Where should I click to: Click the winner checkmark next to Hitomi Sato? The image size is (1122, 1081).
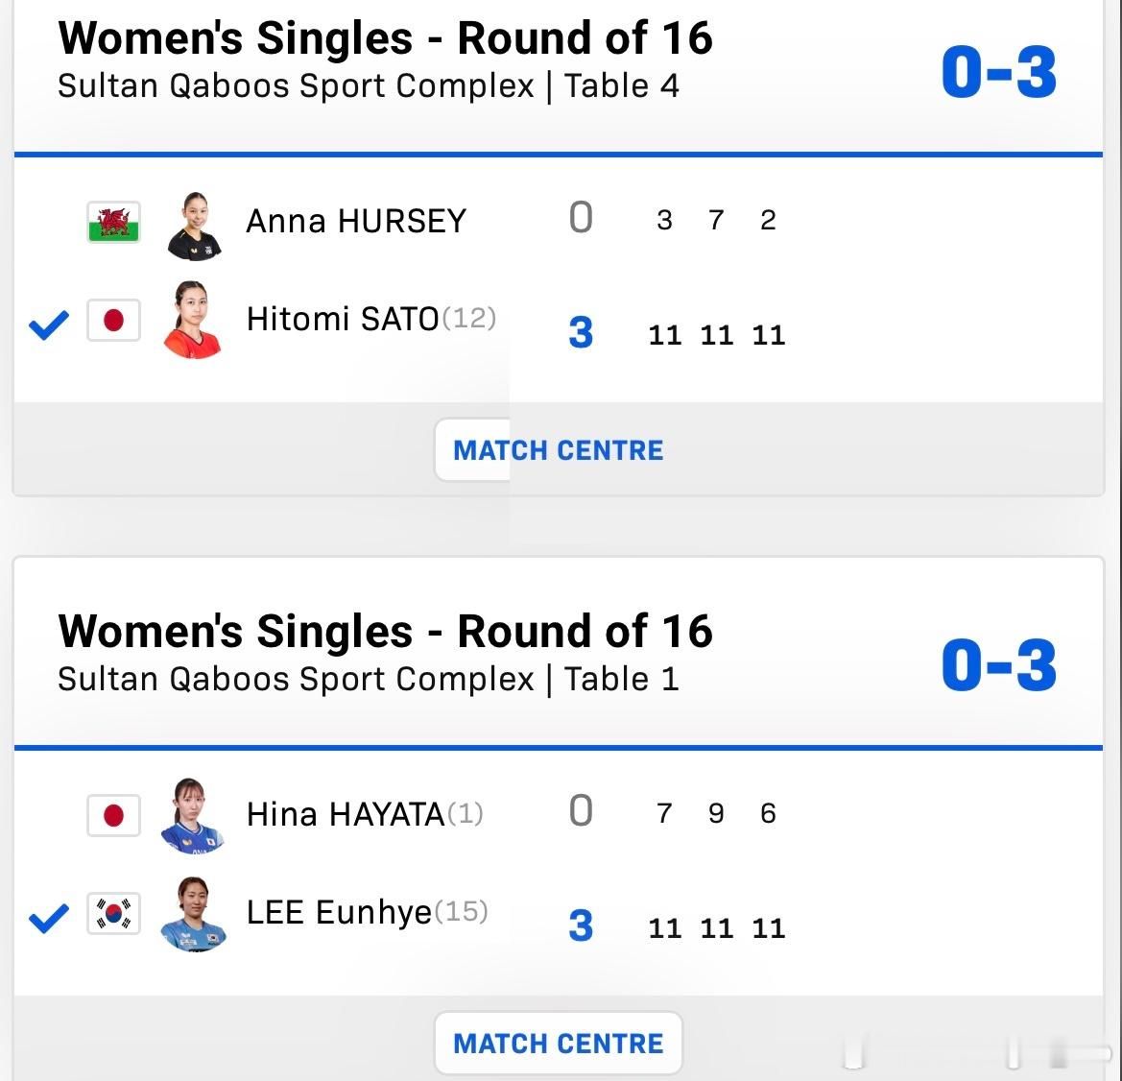pyautogui.click(x=49, y=325)
